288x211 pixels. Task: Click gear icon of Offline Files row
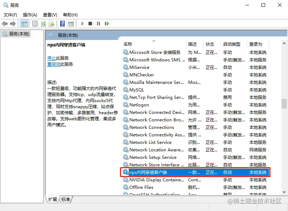126,187
